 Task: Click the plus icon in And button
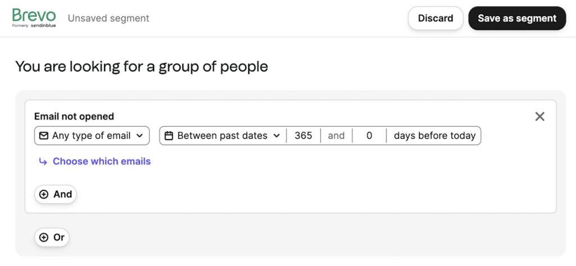pos(44,195)
